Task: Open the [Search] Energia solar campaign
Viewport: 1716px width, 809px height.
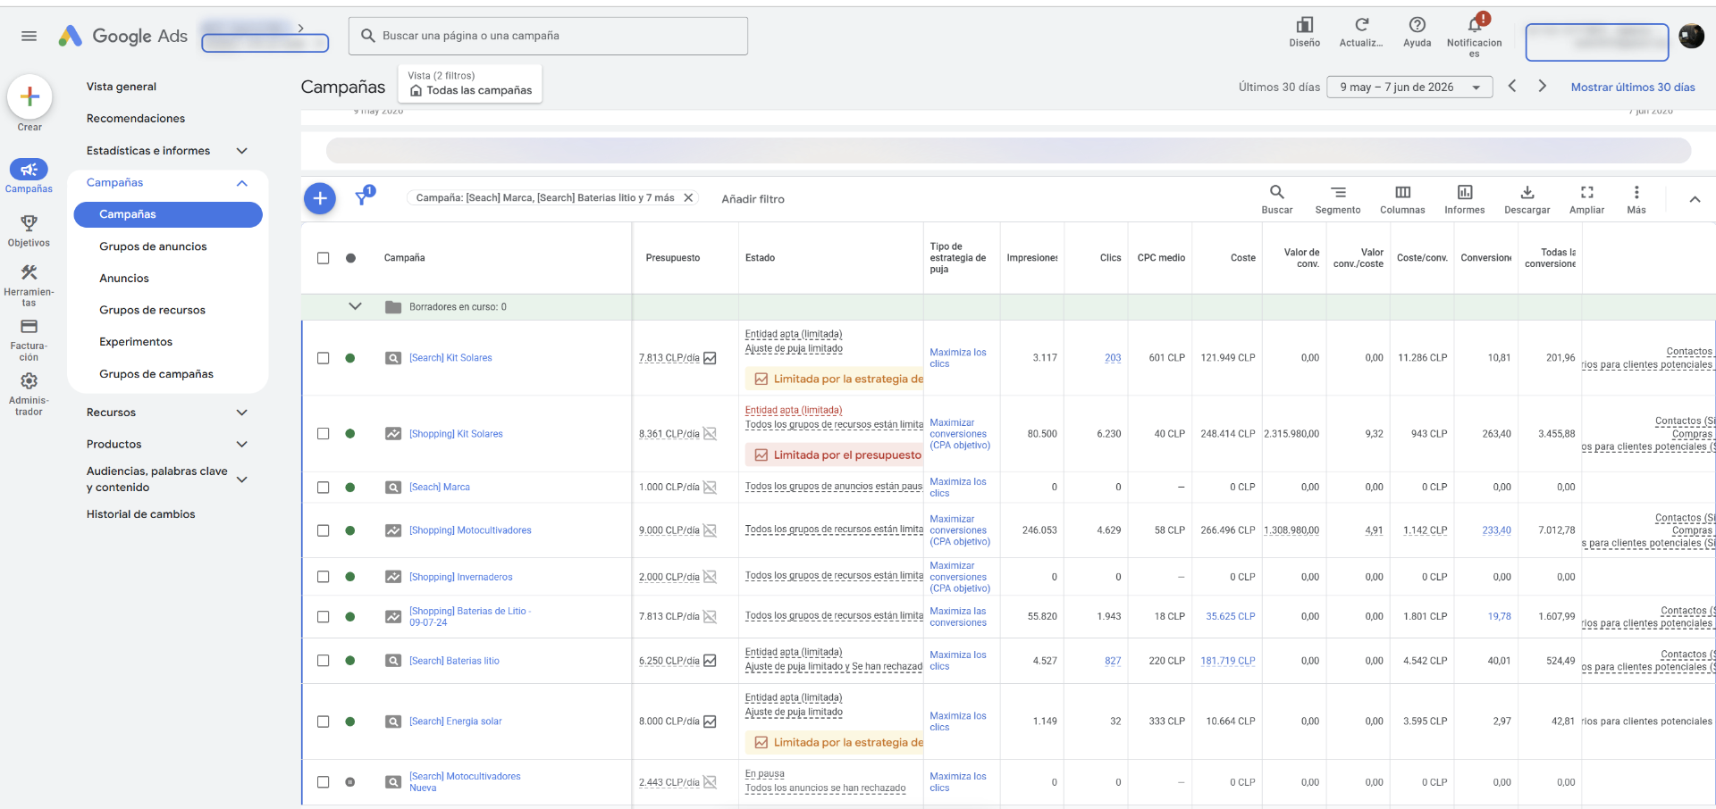Action: (456, 721)
